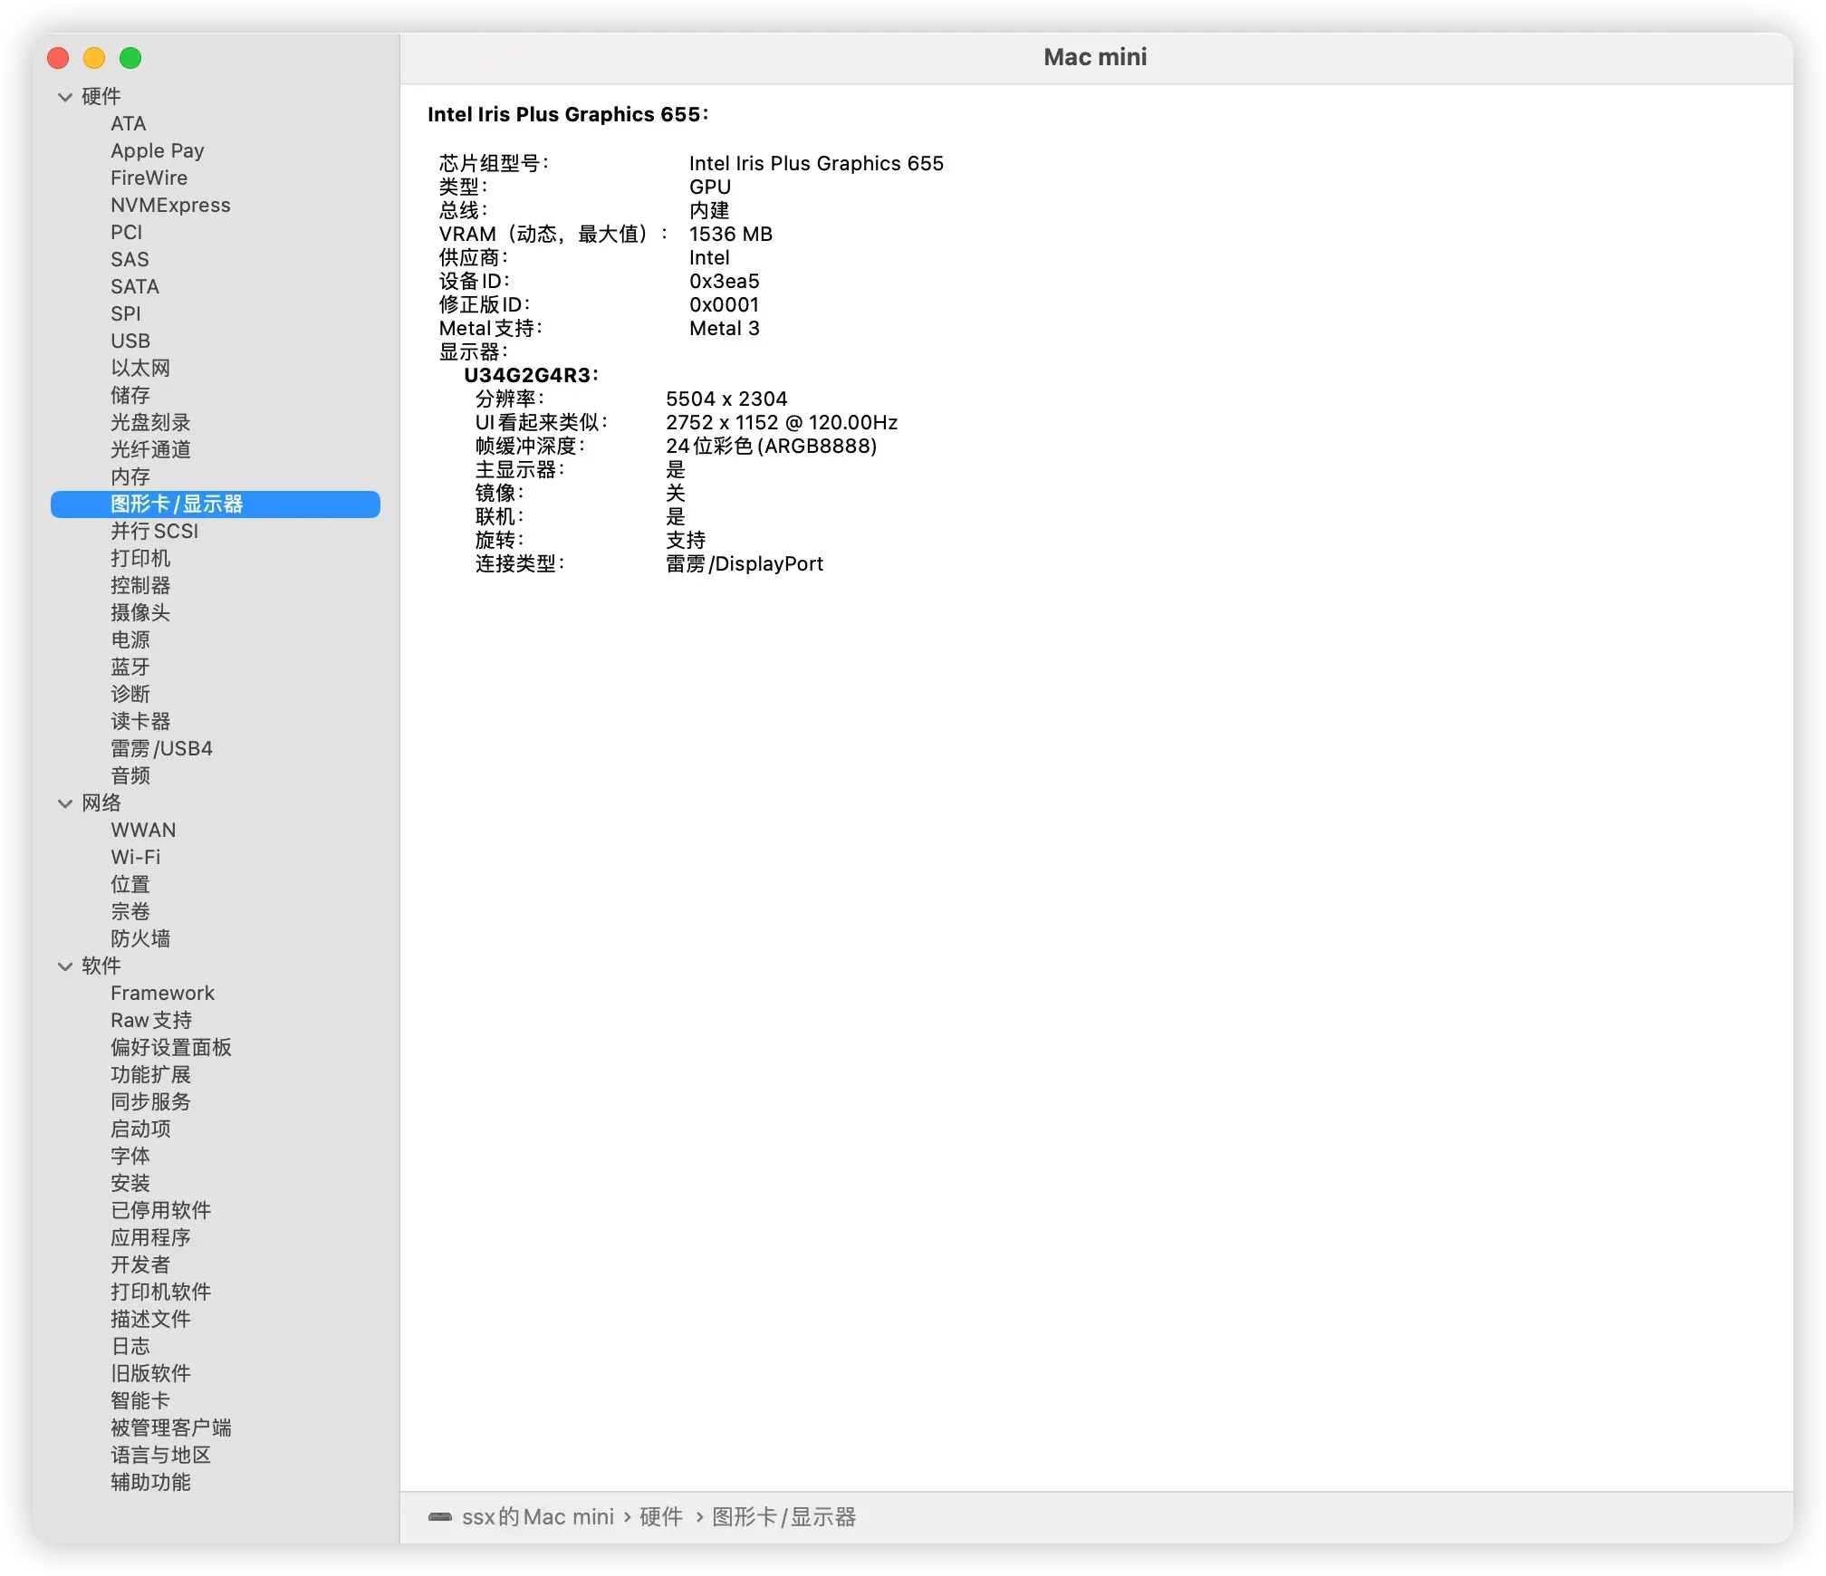
Task: Open the USB hardware entry
Action: point(130,341)
